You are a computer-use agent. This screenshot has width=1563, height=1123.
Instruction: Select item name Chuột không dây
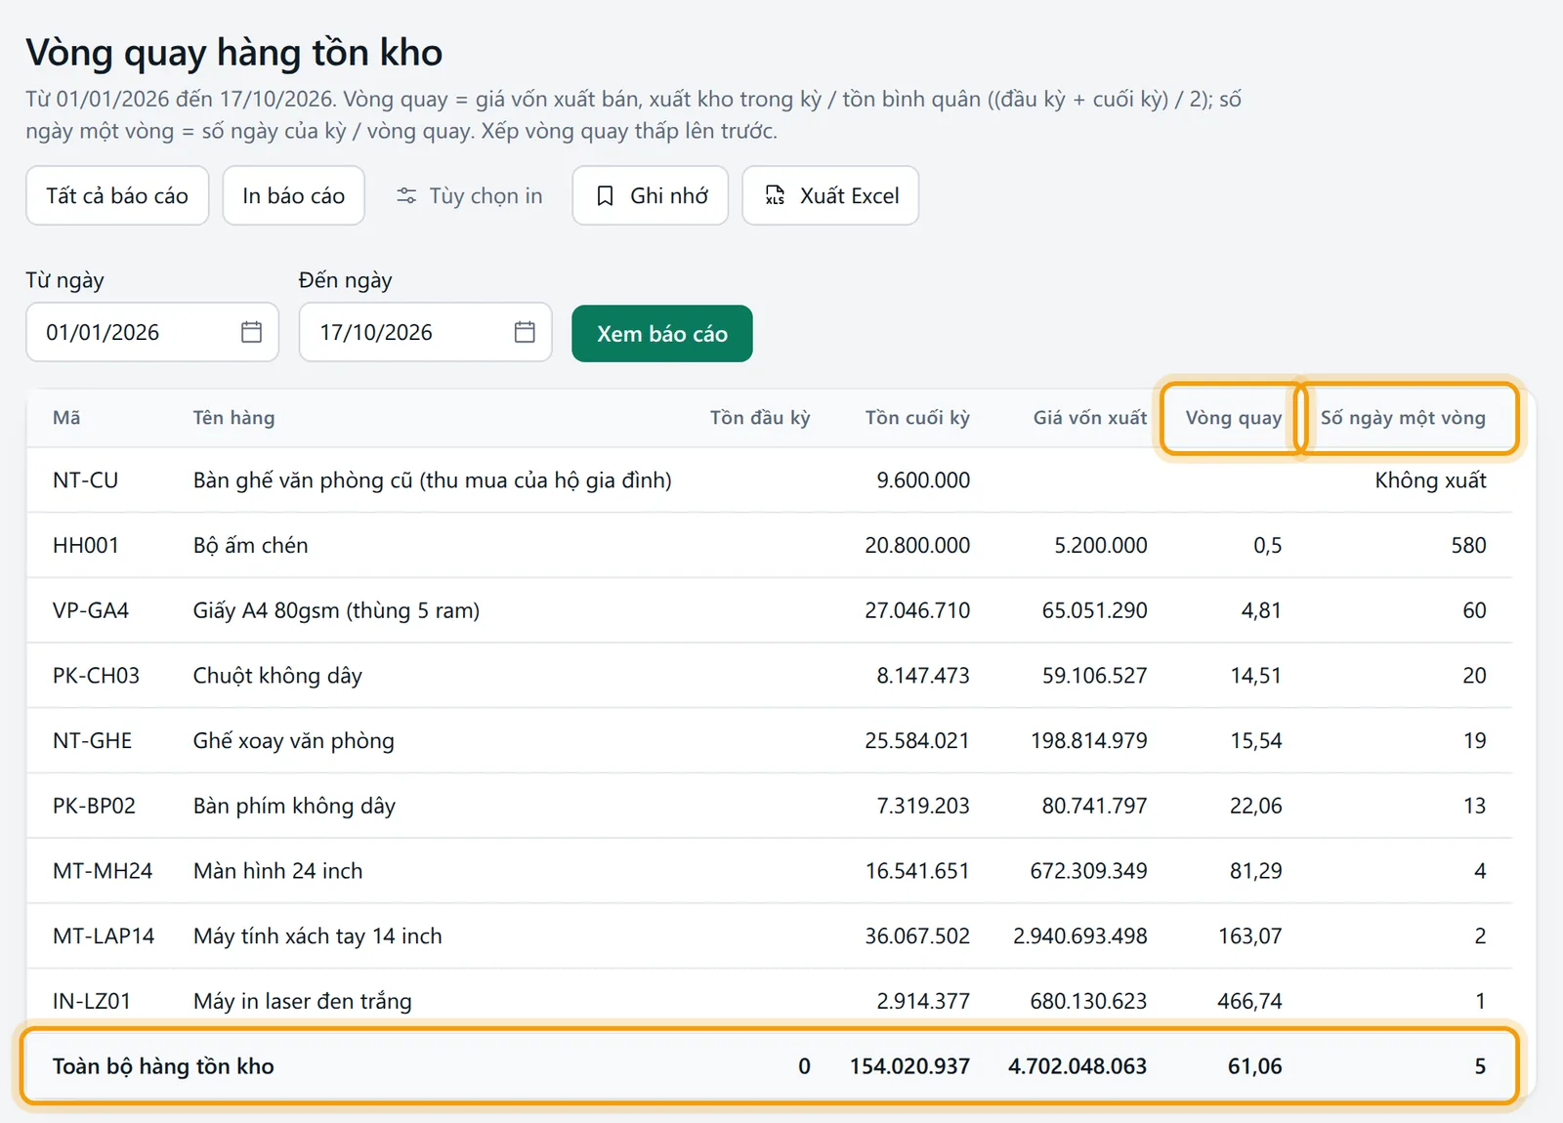click(x=277, y=676)
